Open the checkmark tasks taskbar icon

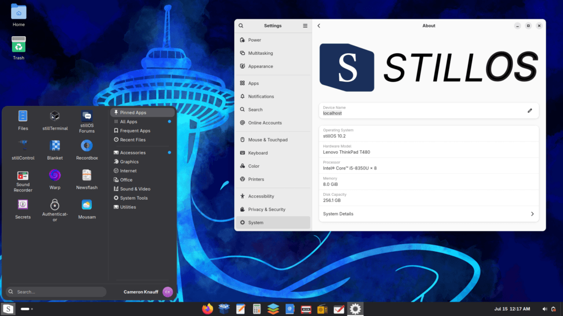click(339, 309)
